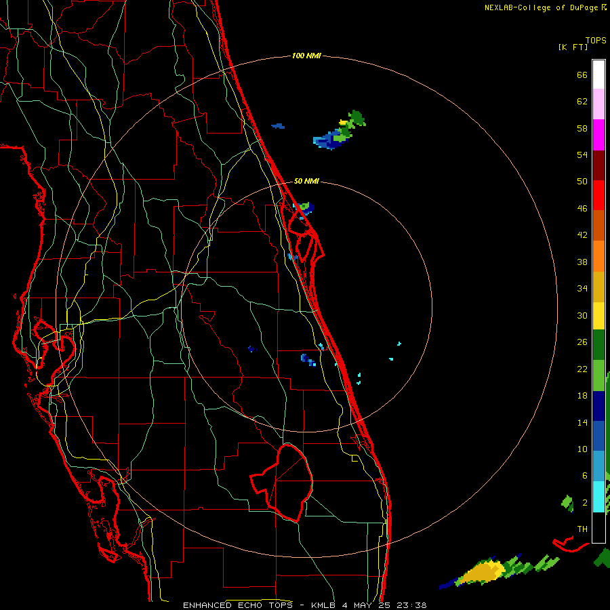Select the bright red legend swatch

pyautogui.click(x=598, y=195)
